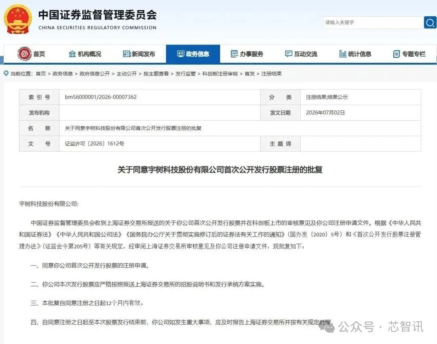Click the 发文日期 label cell
This screenshot has width=437, height=344.
tap(280, 113)
